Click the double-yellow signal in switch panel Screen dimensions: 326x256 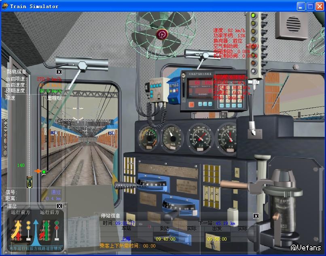click(28, 230)
